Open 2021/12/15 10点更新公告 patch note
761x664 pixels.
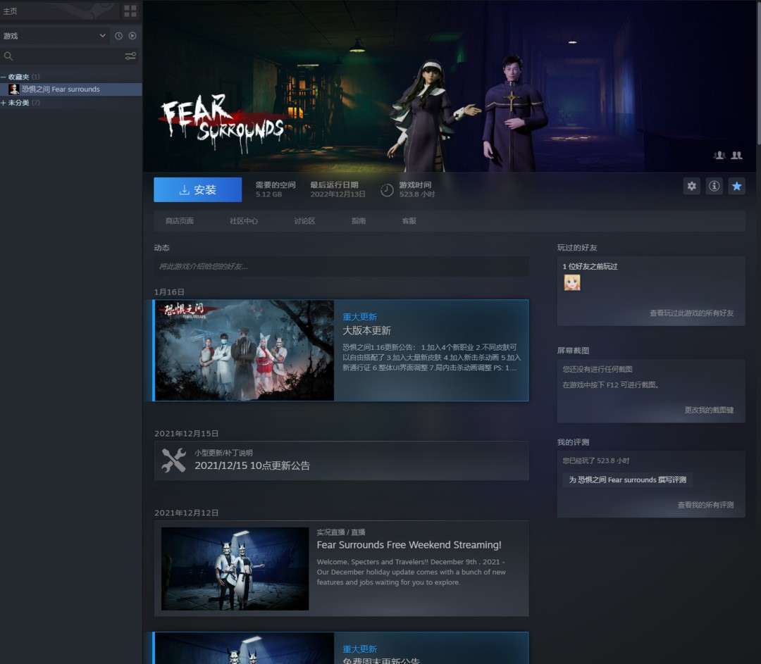tap(341, 461)
